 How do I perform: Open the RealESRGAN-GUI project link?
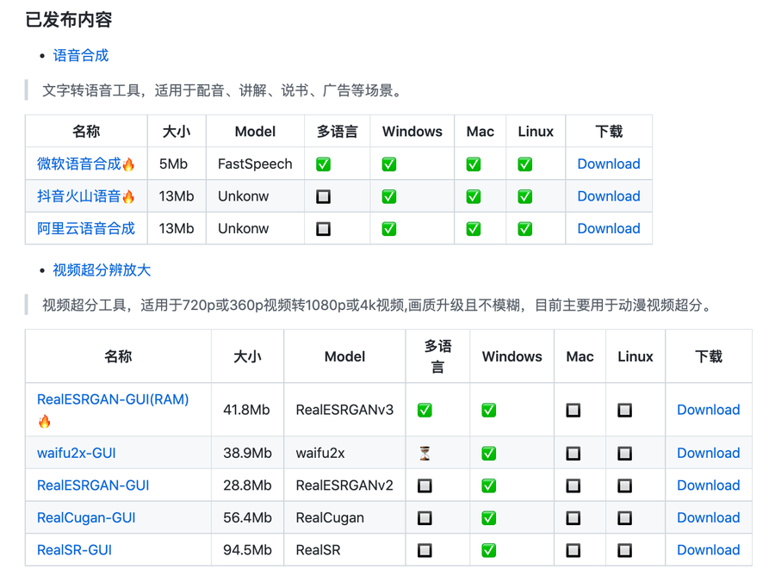[x=93, y=485]
